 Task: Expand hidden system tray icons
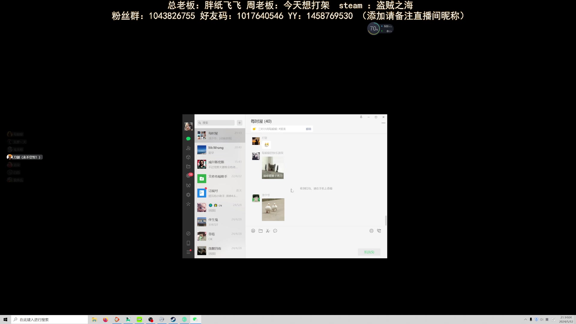pos(526,319)
